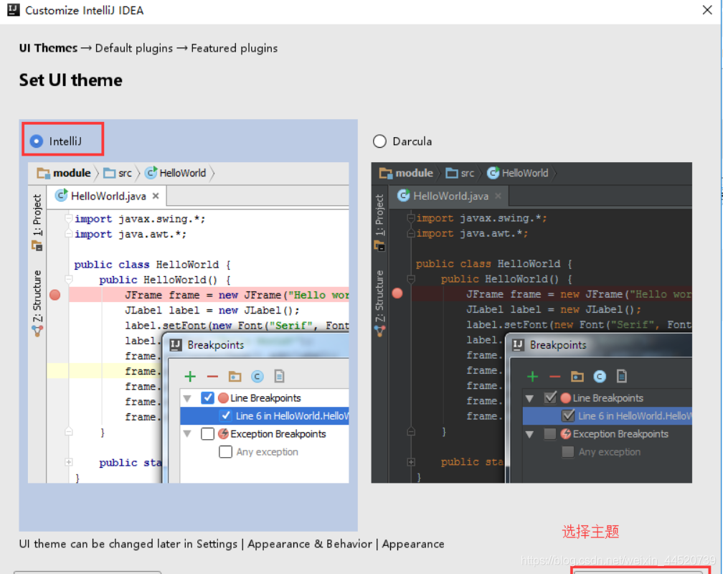Image resolution: width=723 pixels, height=574 pixels.
Task: Click HelloWorld class icon in light preview breadcrumb
Action: [x=151, y=173]
